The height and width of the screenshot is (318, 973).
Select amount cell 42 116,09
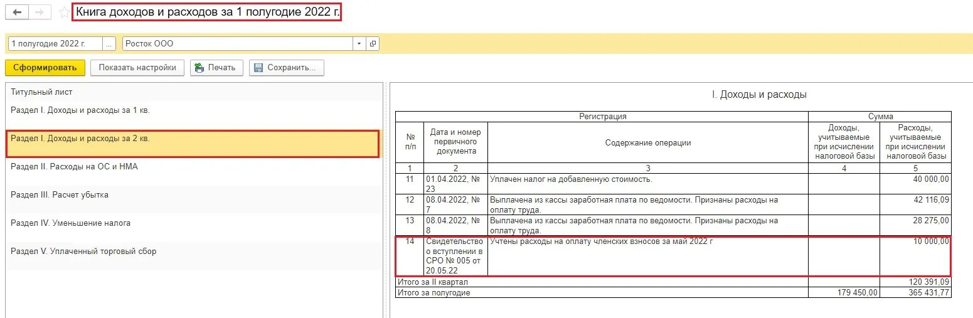915,204
